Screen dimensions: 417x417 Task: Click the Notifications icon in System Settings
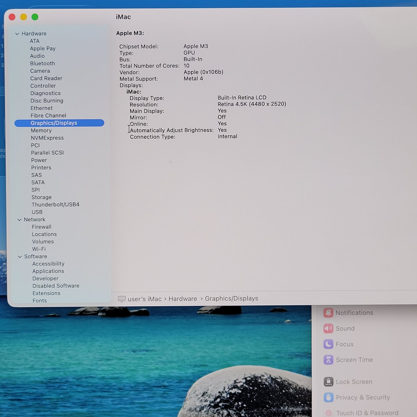pos(328,313)
